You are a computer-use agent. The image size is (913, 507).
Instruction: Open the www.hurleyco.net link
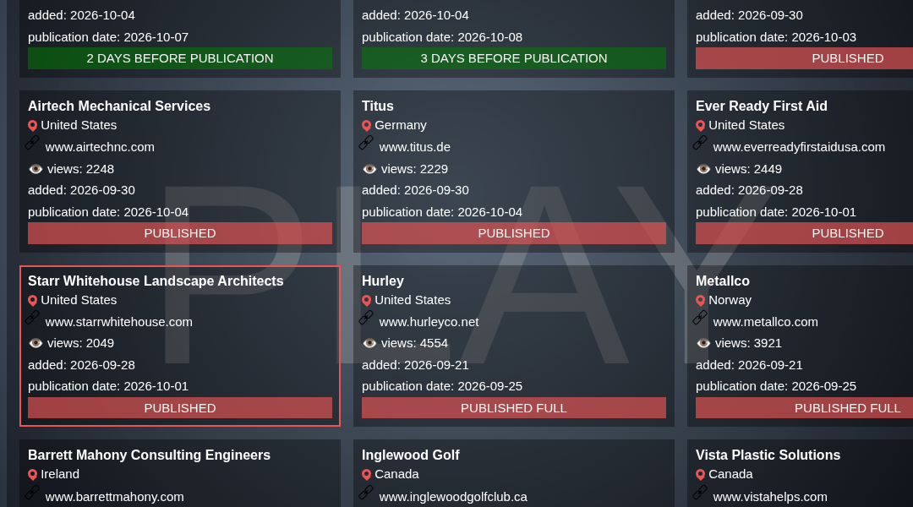click(429, 322)
